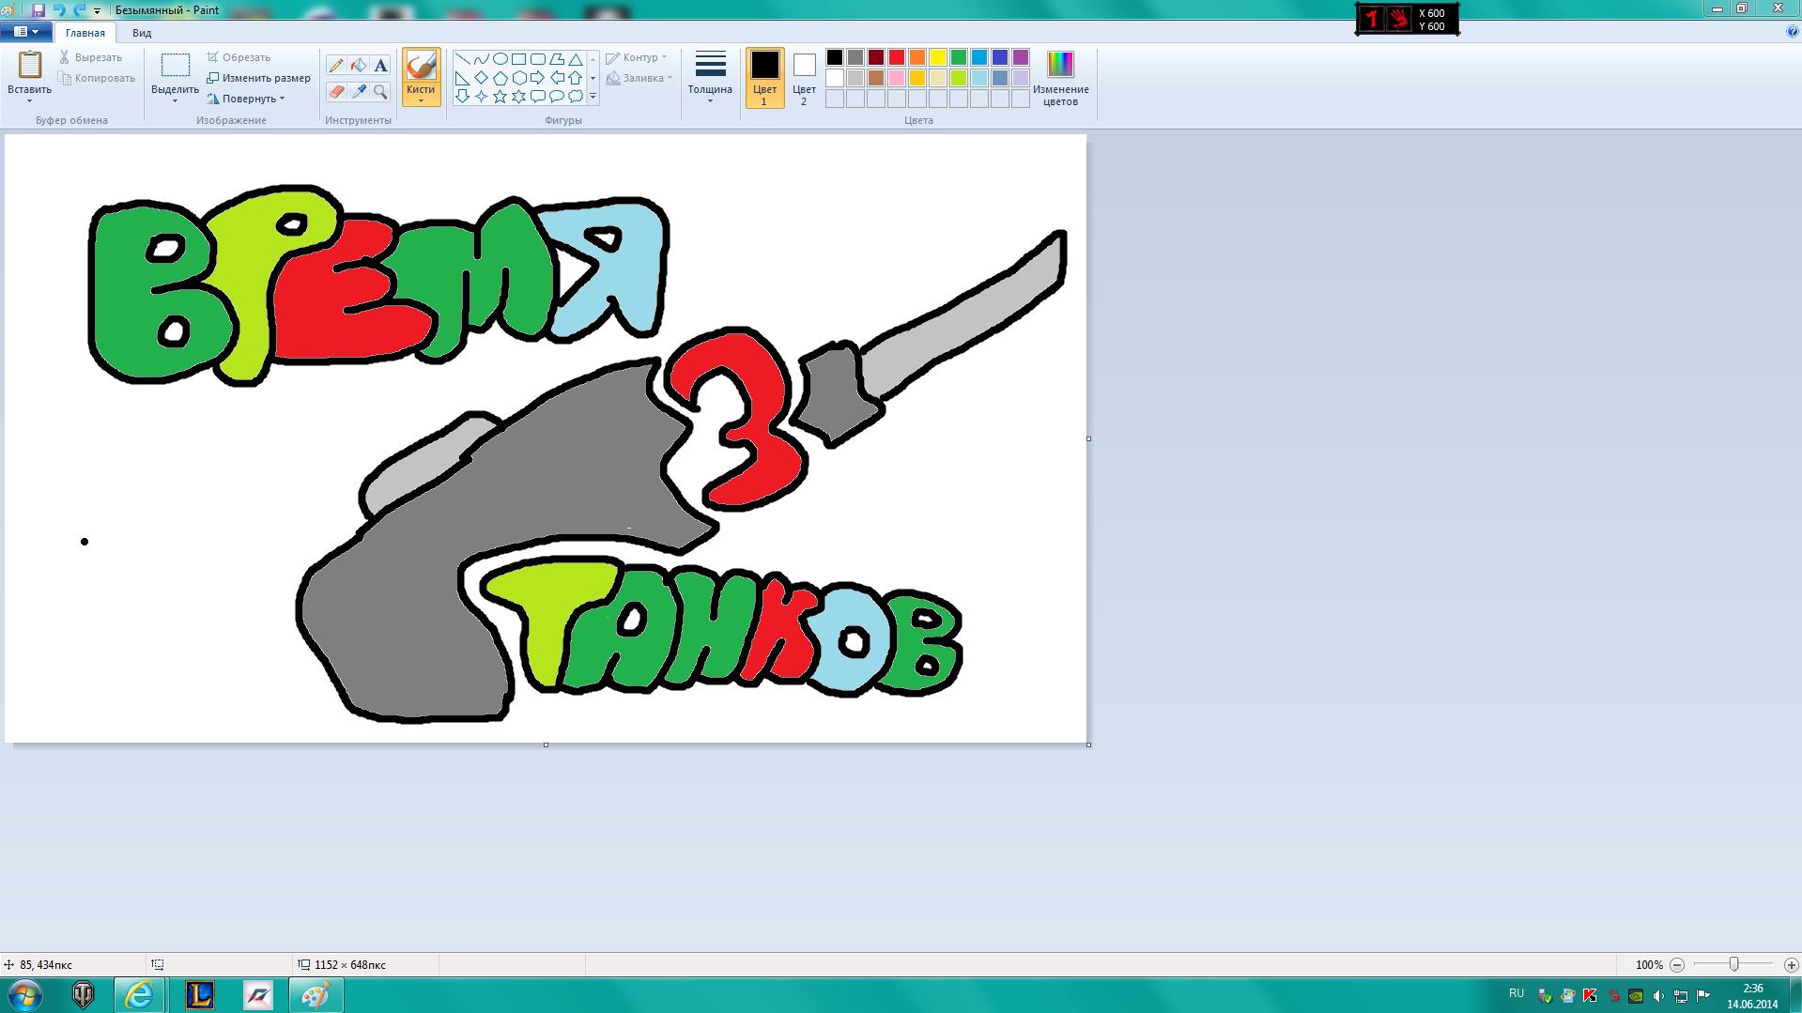This screenshot has width=1802, height=1013.
Task: Open the Windows Start menu
Action: click(24, 995)
